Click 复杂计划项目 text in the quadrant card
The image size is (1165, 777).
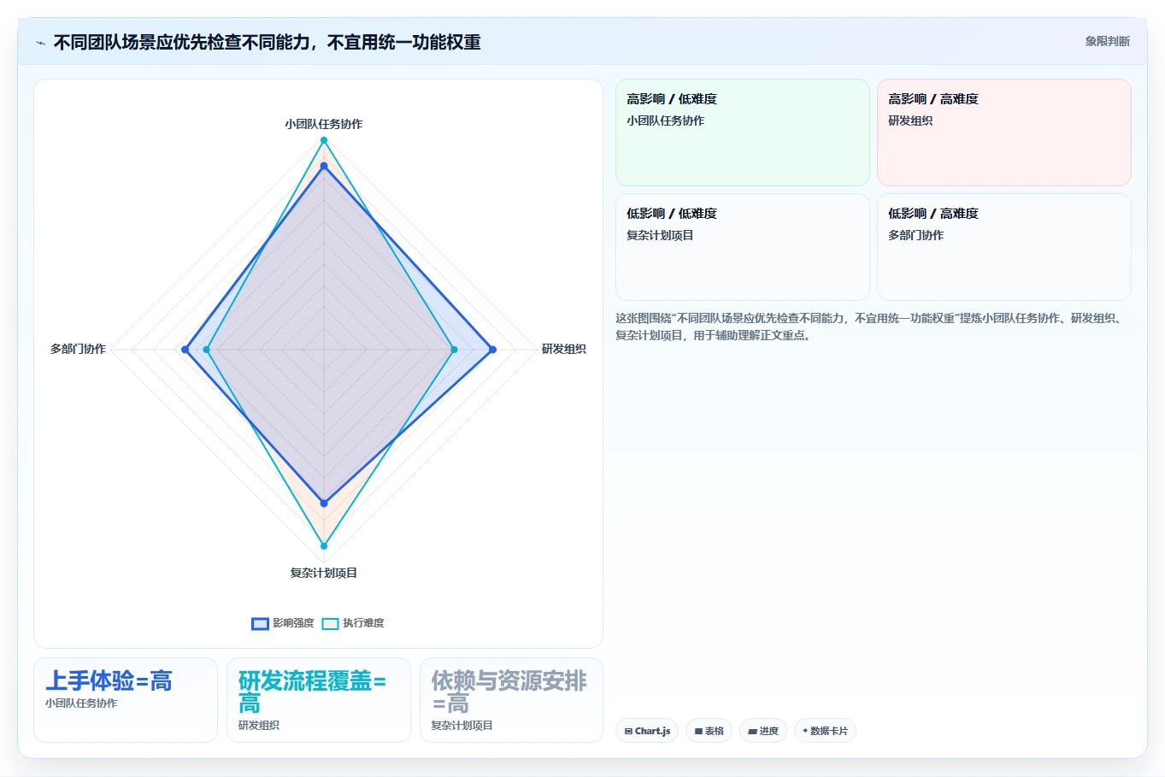660,235
